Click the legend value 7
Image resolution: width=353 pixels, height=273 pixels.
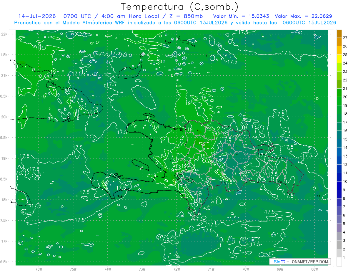coord(344,207)
